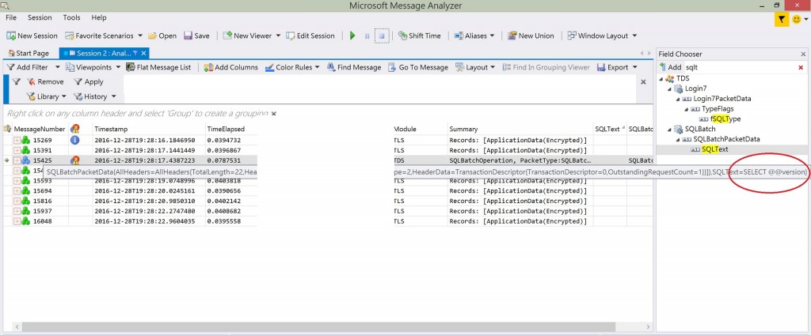Click the yellow filter icon top right
Screen dimensions: 811x335
tap(781, 20)
